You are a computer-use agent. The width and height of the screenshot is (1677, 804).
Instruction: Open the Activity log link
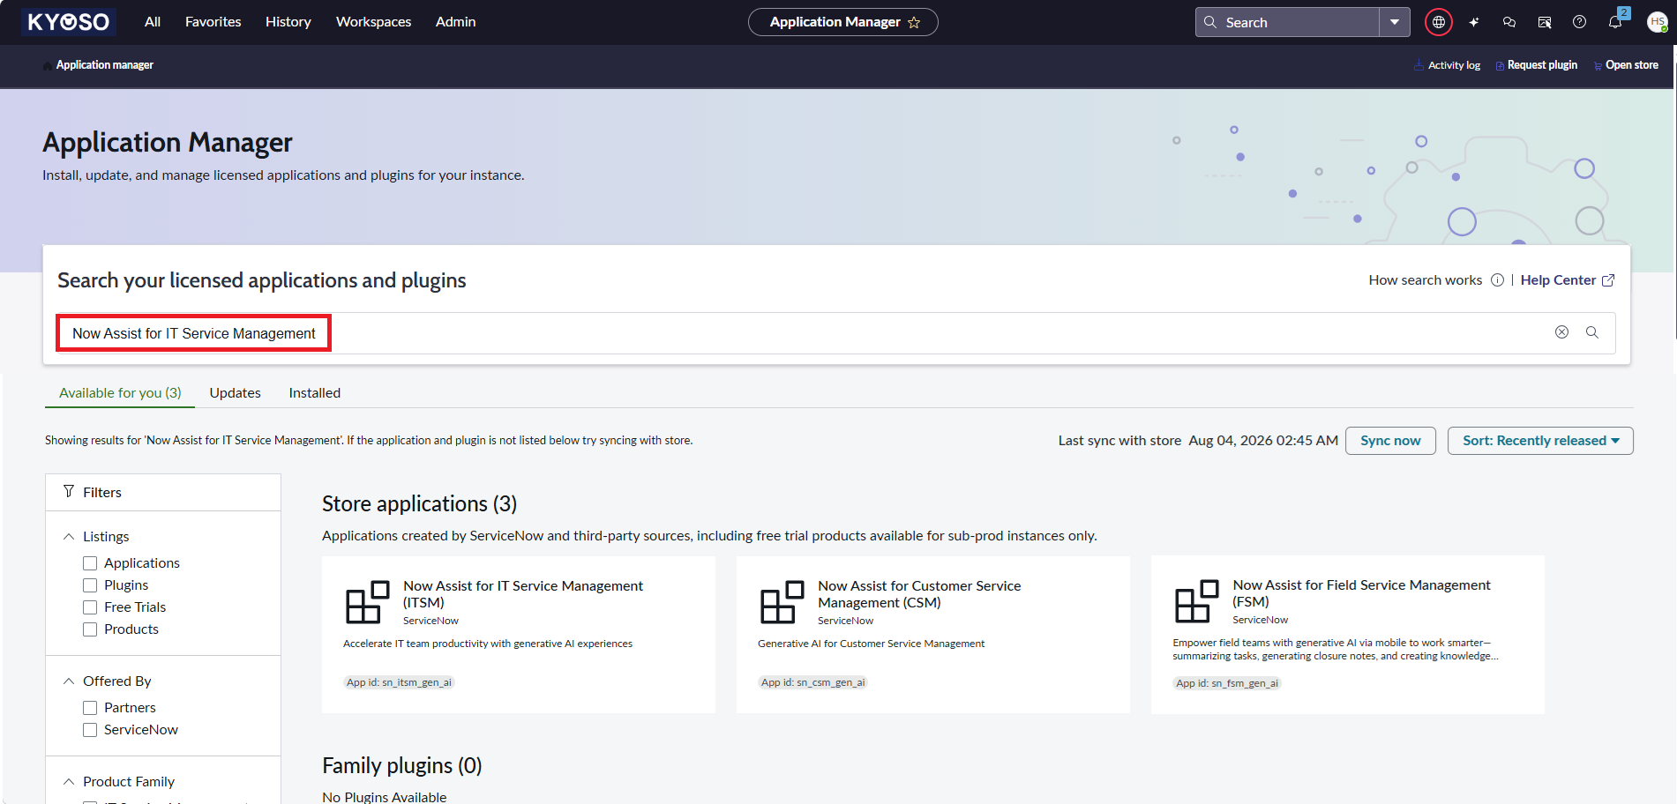click(x=1447, y=65)
